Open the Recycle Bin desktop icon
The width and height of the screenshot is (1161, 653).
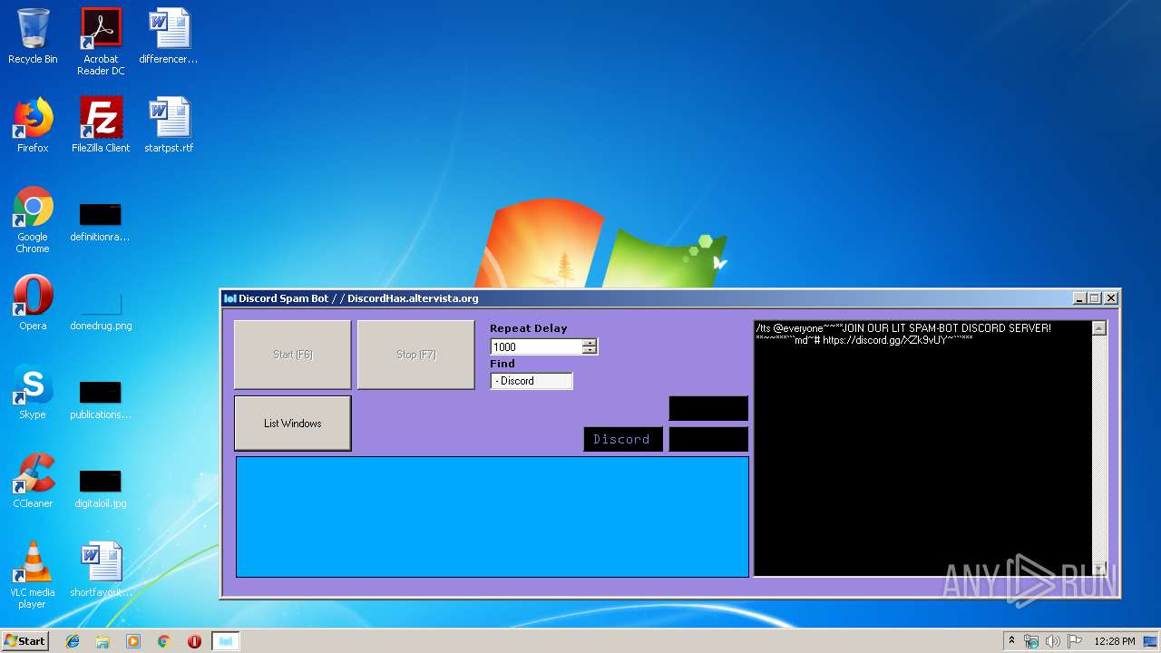(x=33, y=37)
